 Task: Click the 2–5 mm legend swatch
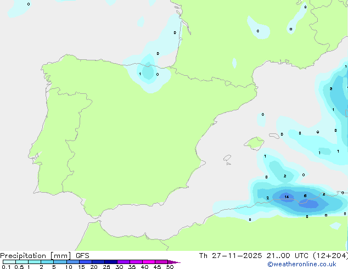[47, 262]
